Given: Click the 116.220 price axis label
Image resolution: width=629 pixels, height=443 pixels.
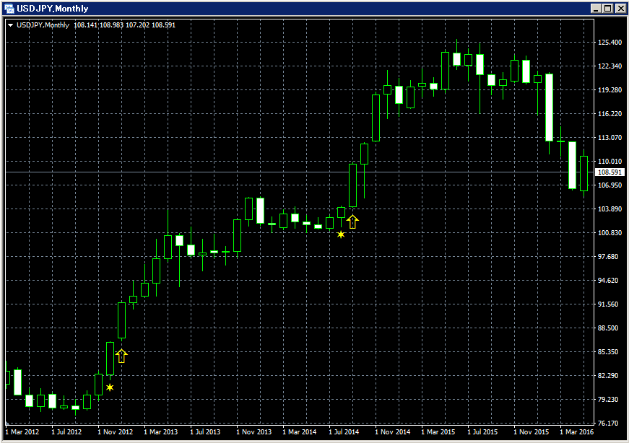Looking at the screenshot, I should click(x=610, y=114).
